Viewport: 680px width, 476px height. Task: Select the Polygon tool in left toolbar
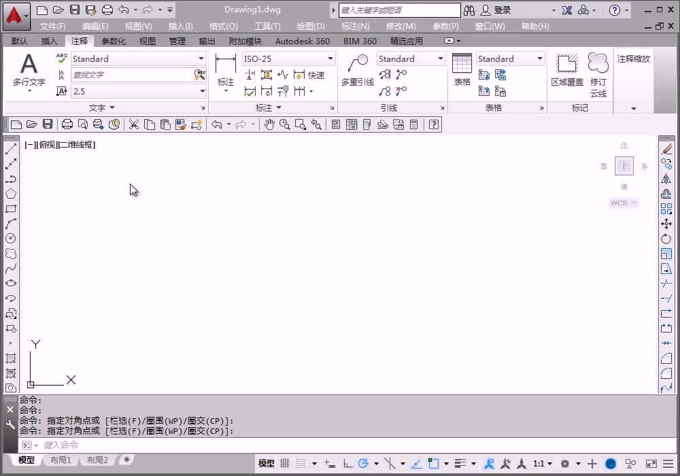pos(11,193)
